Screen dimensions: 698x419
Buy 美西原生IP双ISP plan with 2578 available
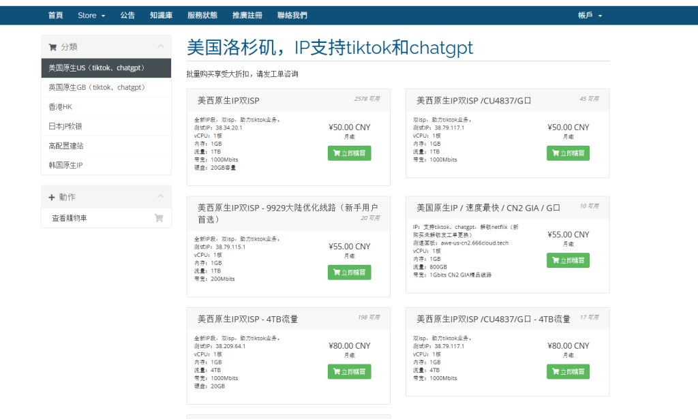pos(350,153)
